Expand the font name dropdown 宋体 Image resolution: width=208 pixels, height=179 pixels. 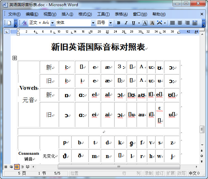[x=93, y=23]
